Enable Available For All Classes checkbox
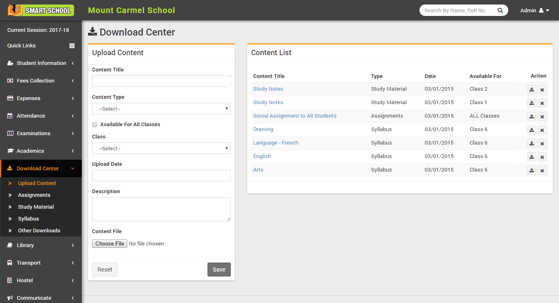The image size is (559, 303). (x=95, y=125)
